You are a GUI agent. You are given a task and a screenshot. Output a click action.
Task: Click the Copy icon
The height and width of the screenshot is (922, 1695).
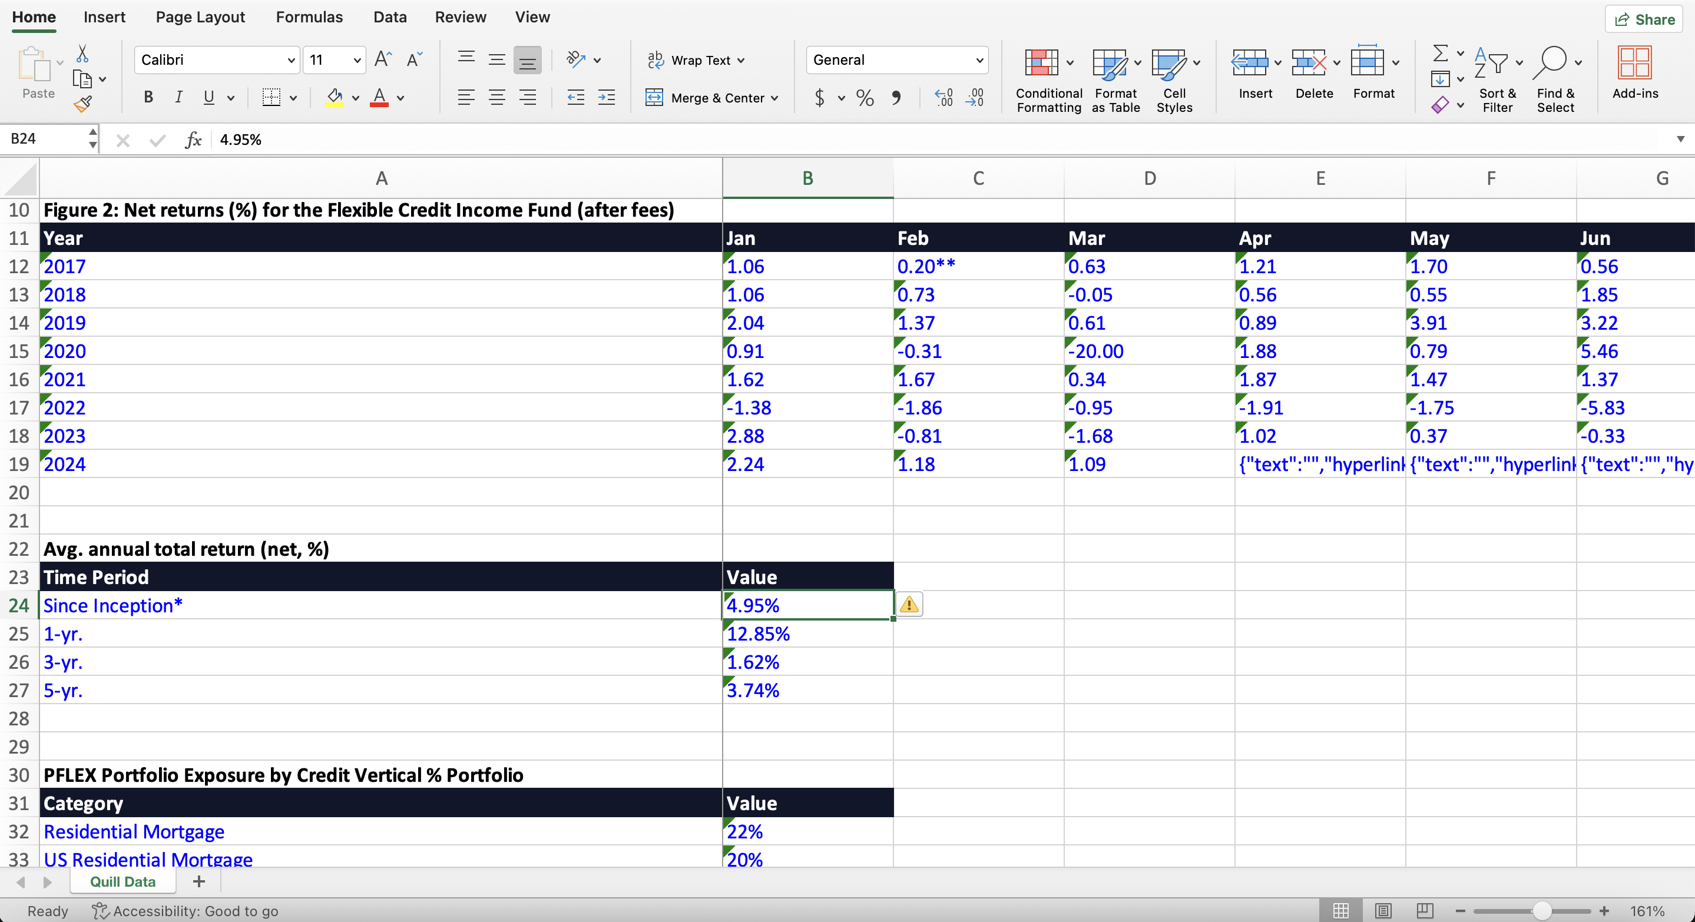pyautogui.click(x=82, y=79)
